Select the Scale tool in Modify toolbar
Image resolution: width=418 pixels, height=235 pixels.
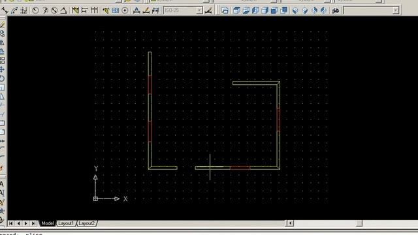pos(2,87)
